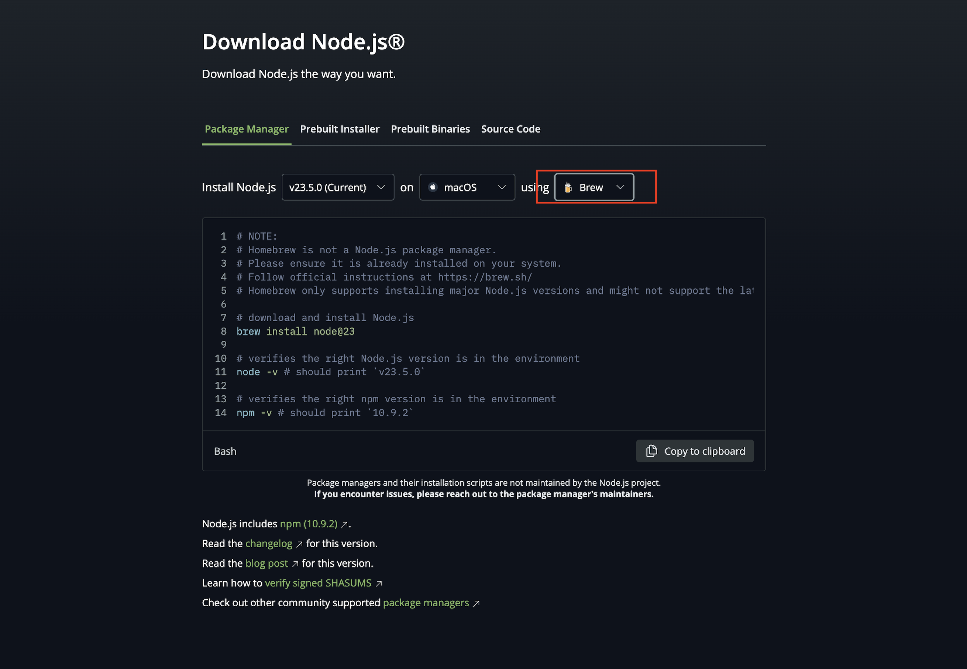Switch to the Prebuilt Installer tab
967x669 pixels.
(340, 129)
